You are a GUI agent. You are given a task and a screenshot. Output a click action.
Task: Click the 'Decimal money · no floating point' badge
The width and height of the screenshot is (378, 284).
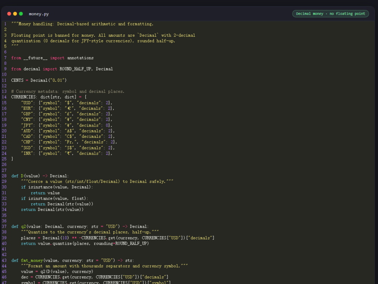330,14
